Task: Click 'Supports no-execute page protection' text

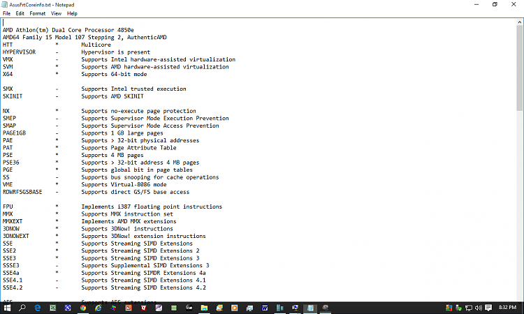Action: (139, 111)
